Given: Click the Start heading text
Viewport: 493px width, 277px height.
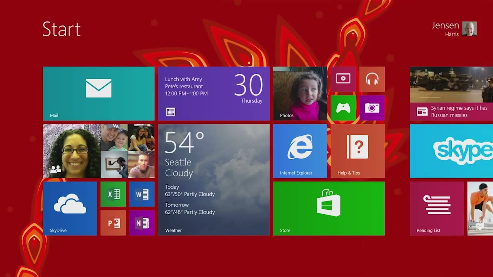Looking at the screenshot, I should point(62,29).
